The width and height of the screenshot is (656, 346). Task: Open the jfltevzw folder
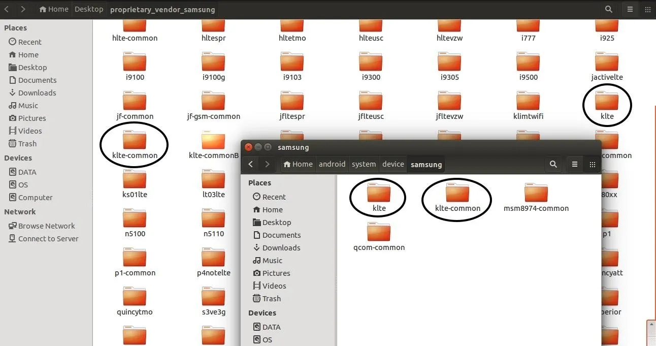449,106
